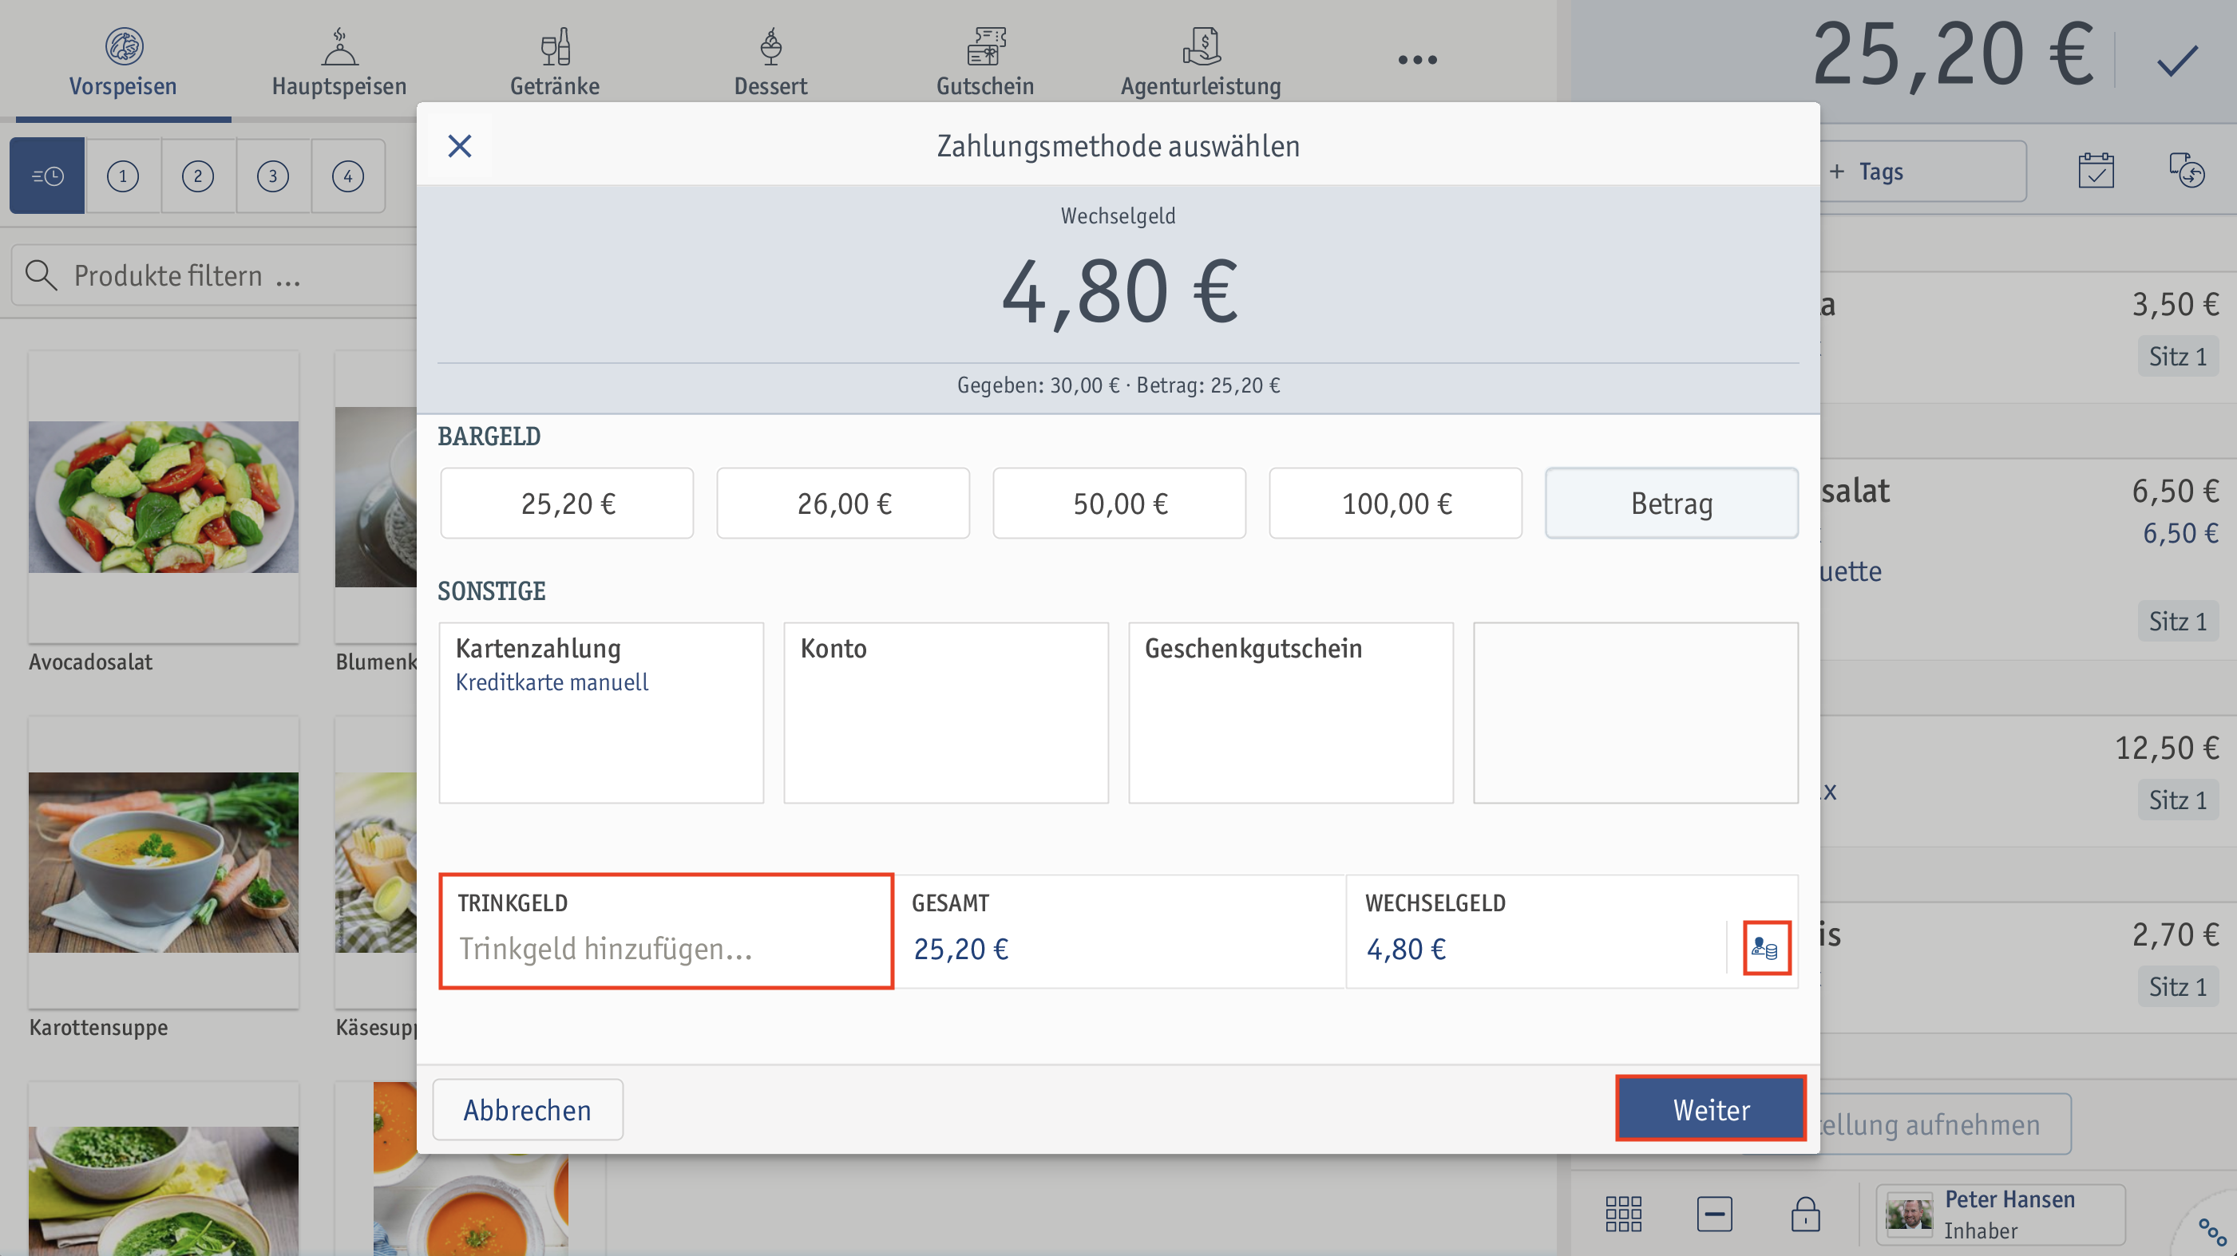Convert change to tip icon
This screenshot has width=2237, height=1256.
click(x=1766, y=948)
